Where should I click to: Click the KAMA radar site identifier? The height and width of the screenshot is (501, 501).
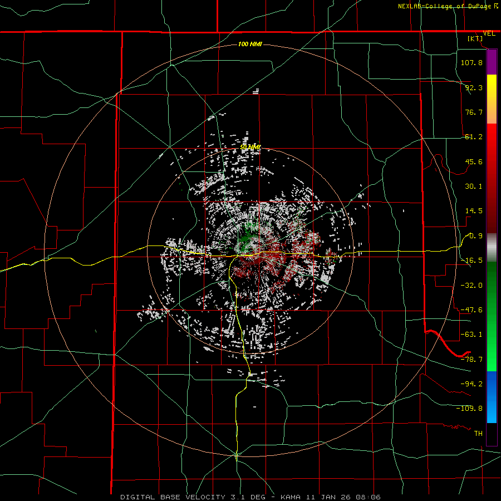291,497
